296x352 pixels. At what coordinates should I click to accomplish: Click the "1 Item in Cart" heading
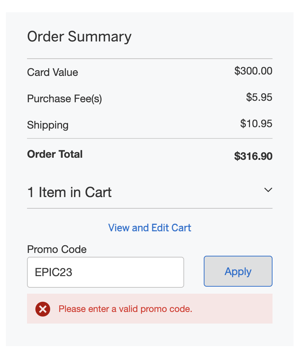[x=69, y=193]
